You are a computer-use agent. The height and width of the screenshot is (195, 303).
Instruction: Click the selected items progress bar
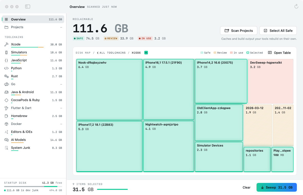[x=112, y=189]
